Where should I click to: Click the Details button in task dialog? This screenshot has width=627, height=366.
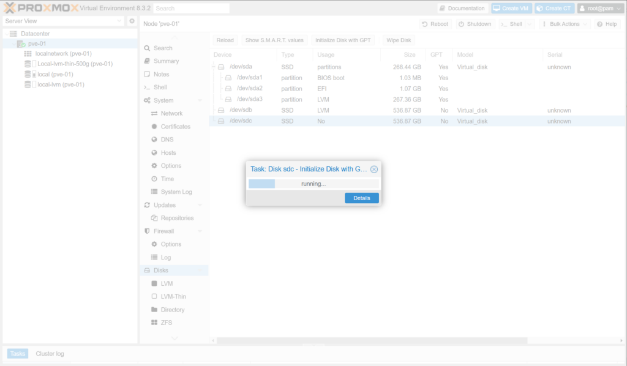pos(361,198)
